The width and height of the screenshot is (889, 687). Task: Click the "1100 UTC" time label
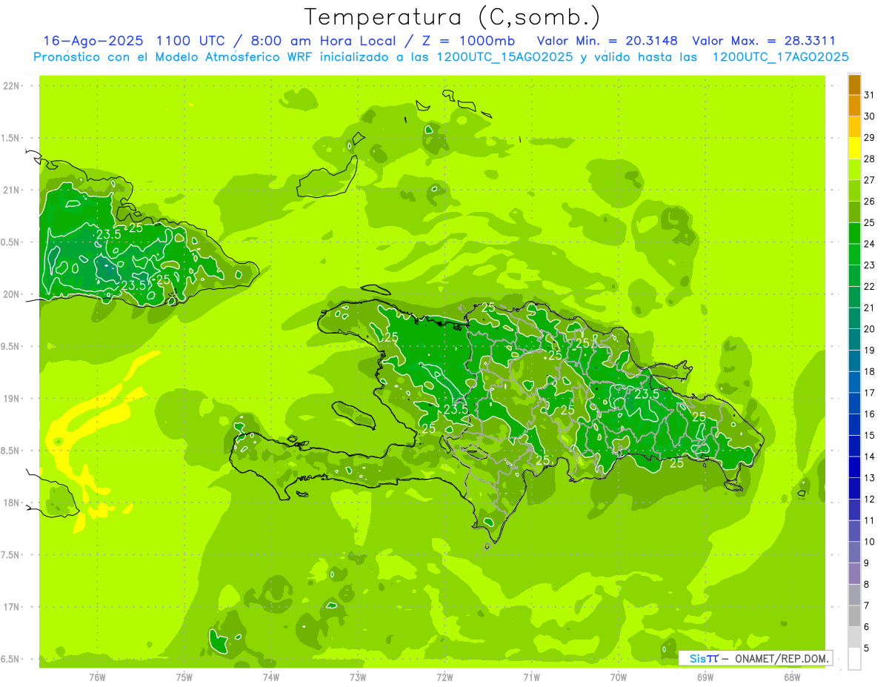tap(190, 41)
